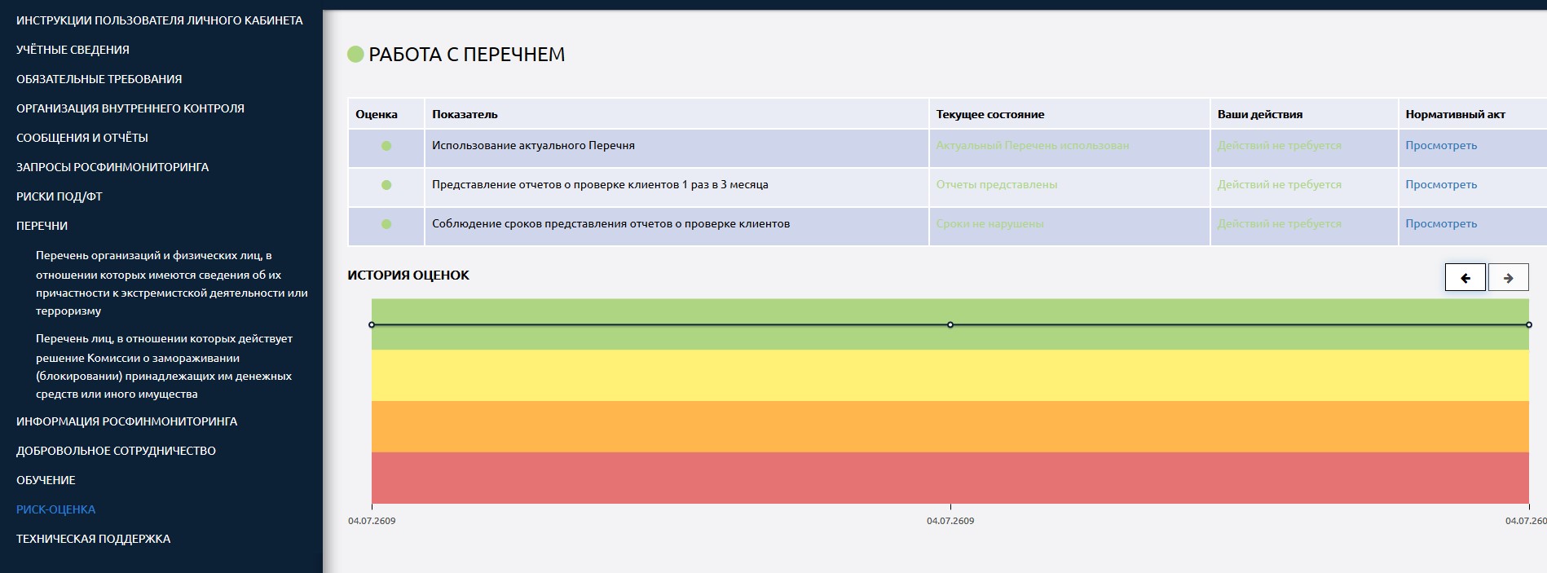Click the middle data point on history chart
Viewport: 1547px width, 573px height.
click(950, 325)
